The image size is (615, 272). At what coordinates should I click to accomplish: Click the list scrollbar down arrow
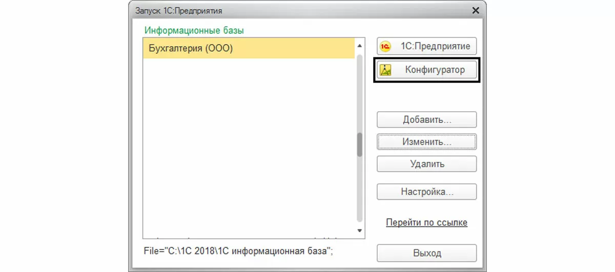(x=360, y=231)
